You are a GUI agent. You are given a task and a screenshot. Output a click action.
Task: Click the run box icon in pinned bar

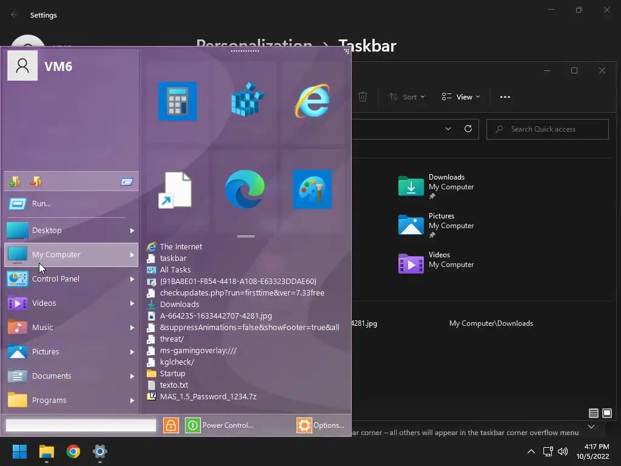127,182
